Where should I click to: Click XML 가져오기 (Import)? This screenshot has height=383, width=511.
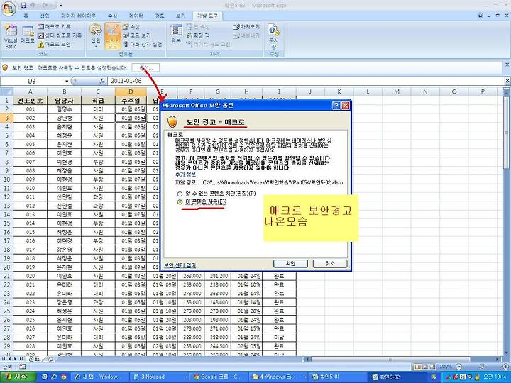(x=247, y=27)
